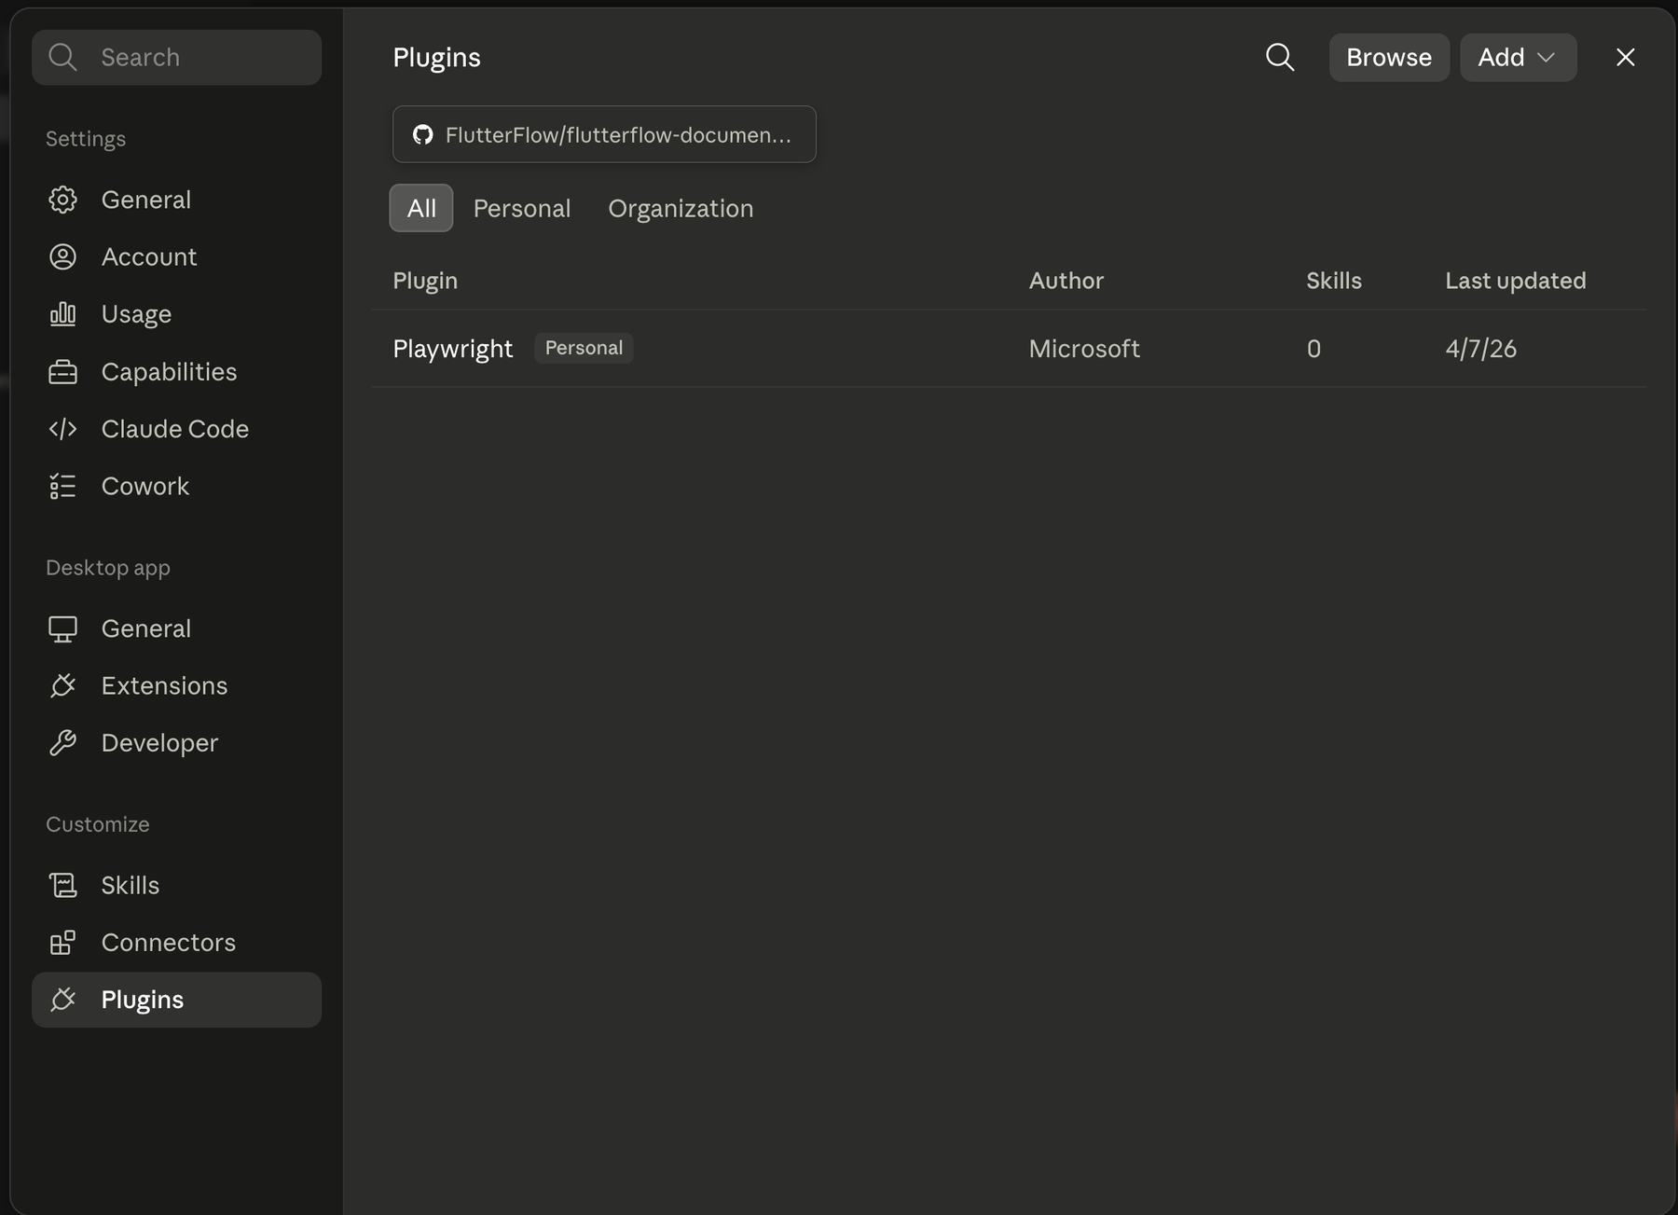Open the Claude Code settings
The height and width of the screenshot is (1215, 1678).
click(176, 429)
